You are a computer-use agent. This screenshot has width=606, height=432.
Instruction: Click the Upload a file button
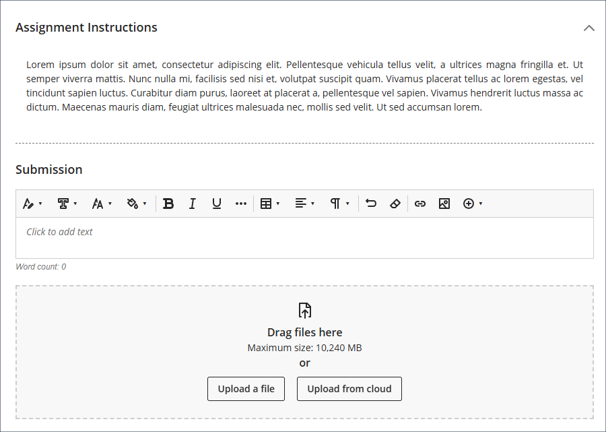coord(246,389)
